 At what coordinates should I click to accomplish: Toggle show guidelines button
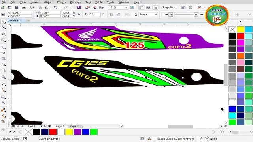pos(155,7)
